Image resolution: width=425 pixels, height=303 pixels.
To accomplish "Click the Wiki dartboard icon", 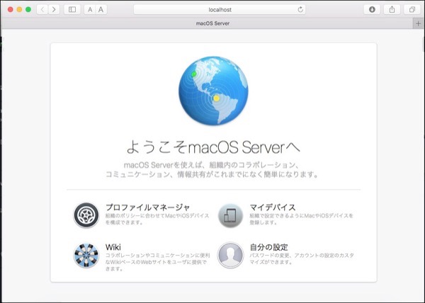I will [x=86, y=255].
